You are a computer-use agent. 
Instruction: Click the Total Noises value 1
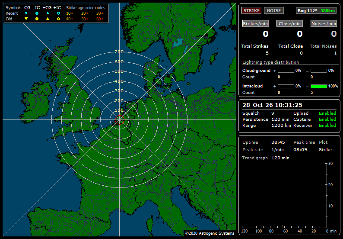click(x=335, y=53)
